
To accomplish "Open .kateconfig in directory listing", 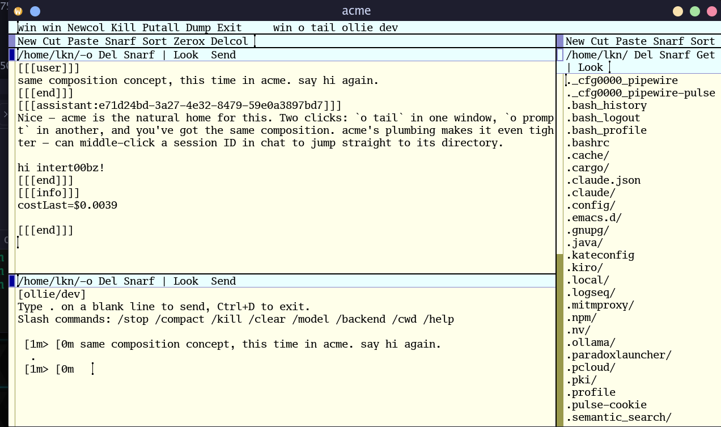I will coord(600,255).
